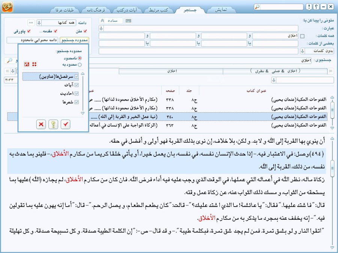Screen dimensions: 338x253
Task: Click the popup list scrollbar track
Action: (83, 94)
